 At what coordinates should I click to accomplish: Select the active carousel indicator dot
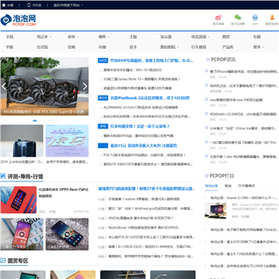(35, 120)
